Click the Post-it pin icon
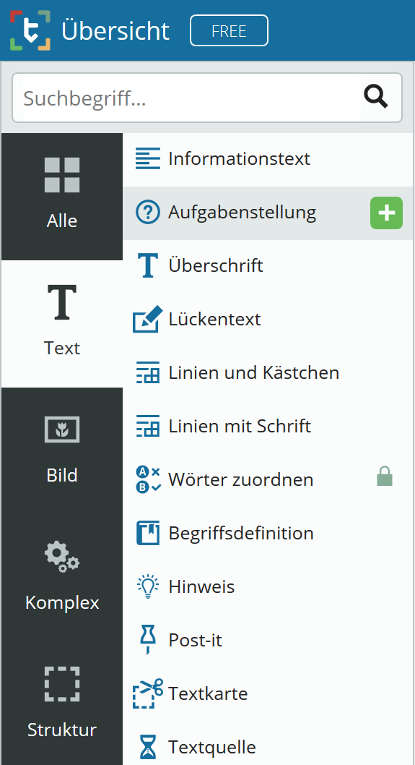 (147, 640)
